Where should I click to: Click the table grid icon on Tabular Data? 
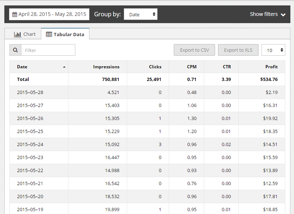point(49,34)
